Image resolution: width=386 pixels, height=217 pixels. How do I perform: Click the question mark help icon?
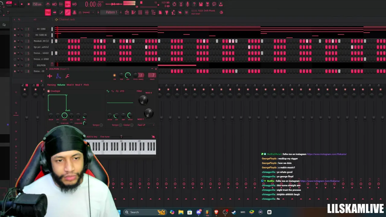pyautogui.click(x=194, y=4)
